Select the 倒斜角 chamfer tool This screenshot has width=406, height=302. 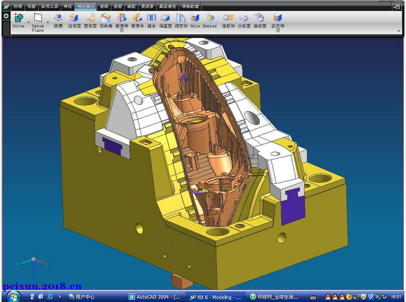point(106,20)
